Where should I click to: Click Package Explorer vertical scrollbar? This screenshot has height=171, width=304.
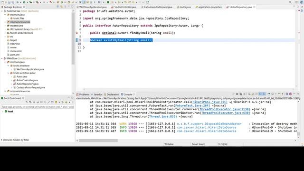coord(73,39)
